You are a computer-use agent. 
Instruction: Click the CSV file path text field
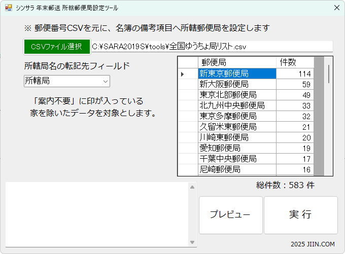click(212, 46)
